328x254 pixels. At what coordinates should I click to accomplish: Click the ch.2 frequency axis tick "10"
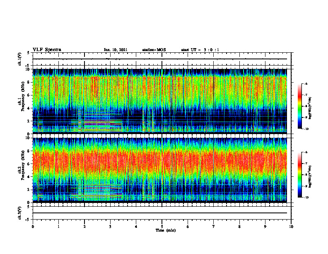(29, 138)
